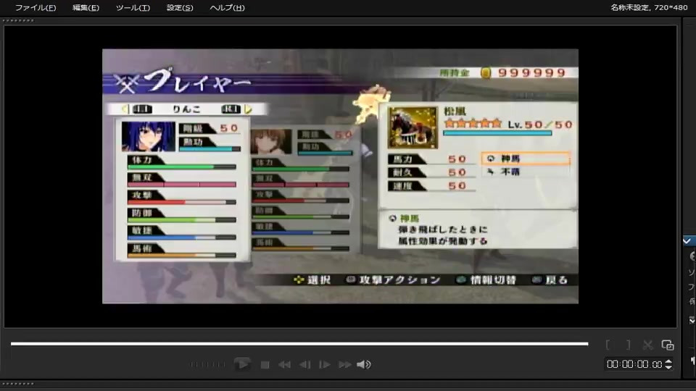Step forward one frame
The image size is (696, 391).
[x=325, y=365]
